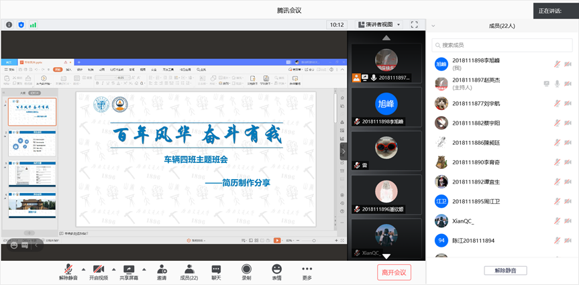The image size is (579, 285).
Task: Enter fullscreen with the expand icon
Action: (x=413, y=25)
